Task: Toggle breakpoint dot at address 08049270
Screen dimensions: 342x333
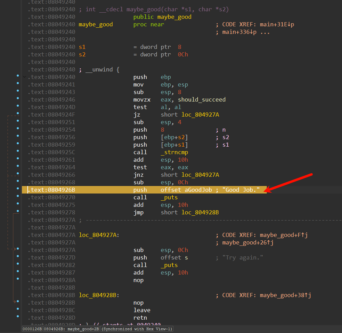Action: [x=18, y=196]
